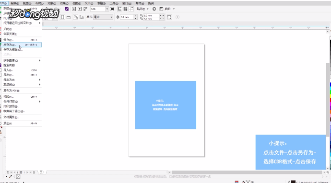Viewport: 331px width, 183px height.
Task: Open the Object (对象) menu
Action: point(52,3)
